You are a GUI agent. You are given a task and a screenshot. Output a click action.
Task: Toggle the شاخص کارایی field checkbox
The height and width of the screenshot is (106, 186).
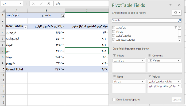pos(114,36)
